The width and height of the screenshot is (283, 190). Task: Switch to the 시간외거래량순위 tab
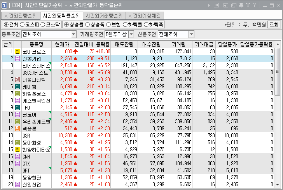pyautogui.click(x=104, y=16)
